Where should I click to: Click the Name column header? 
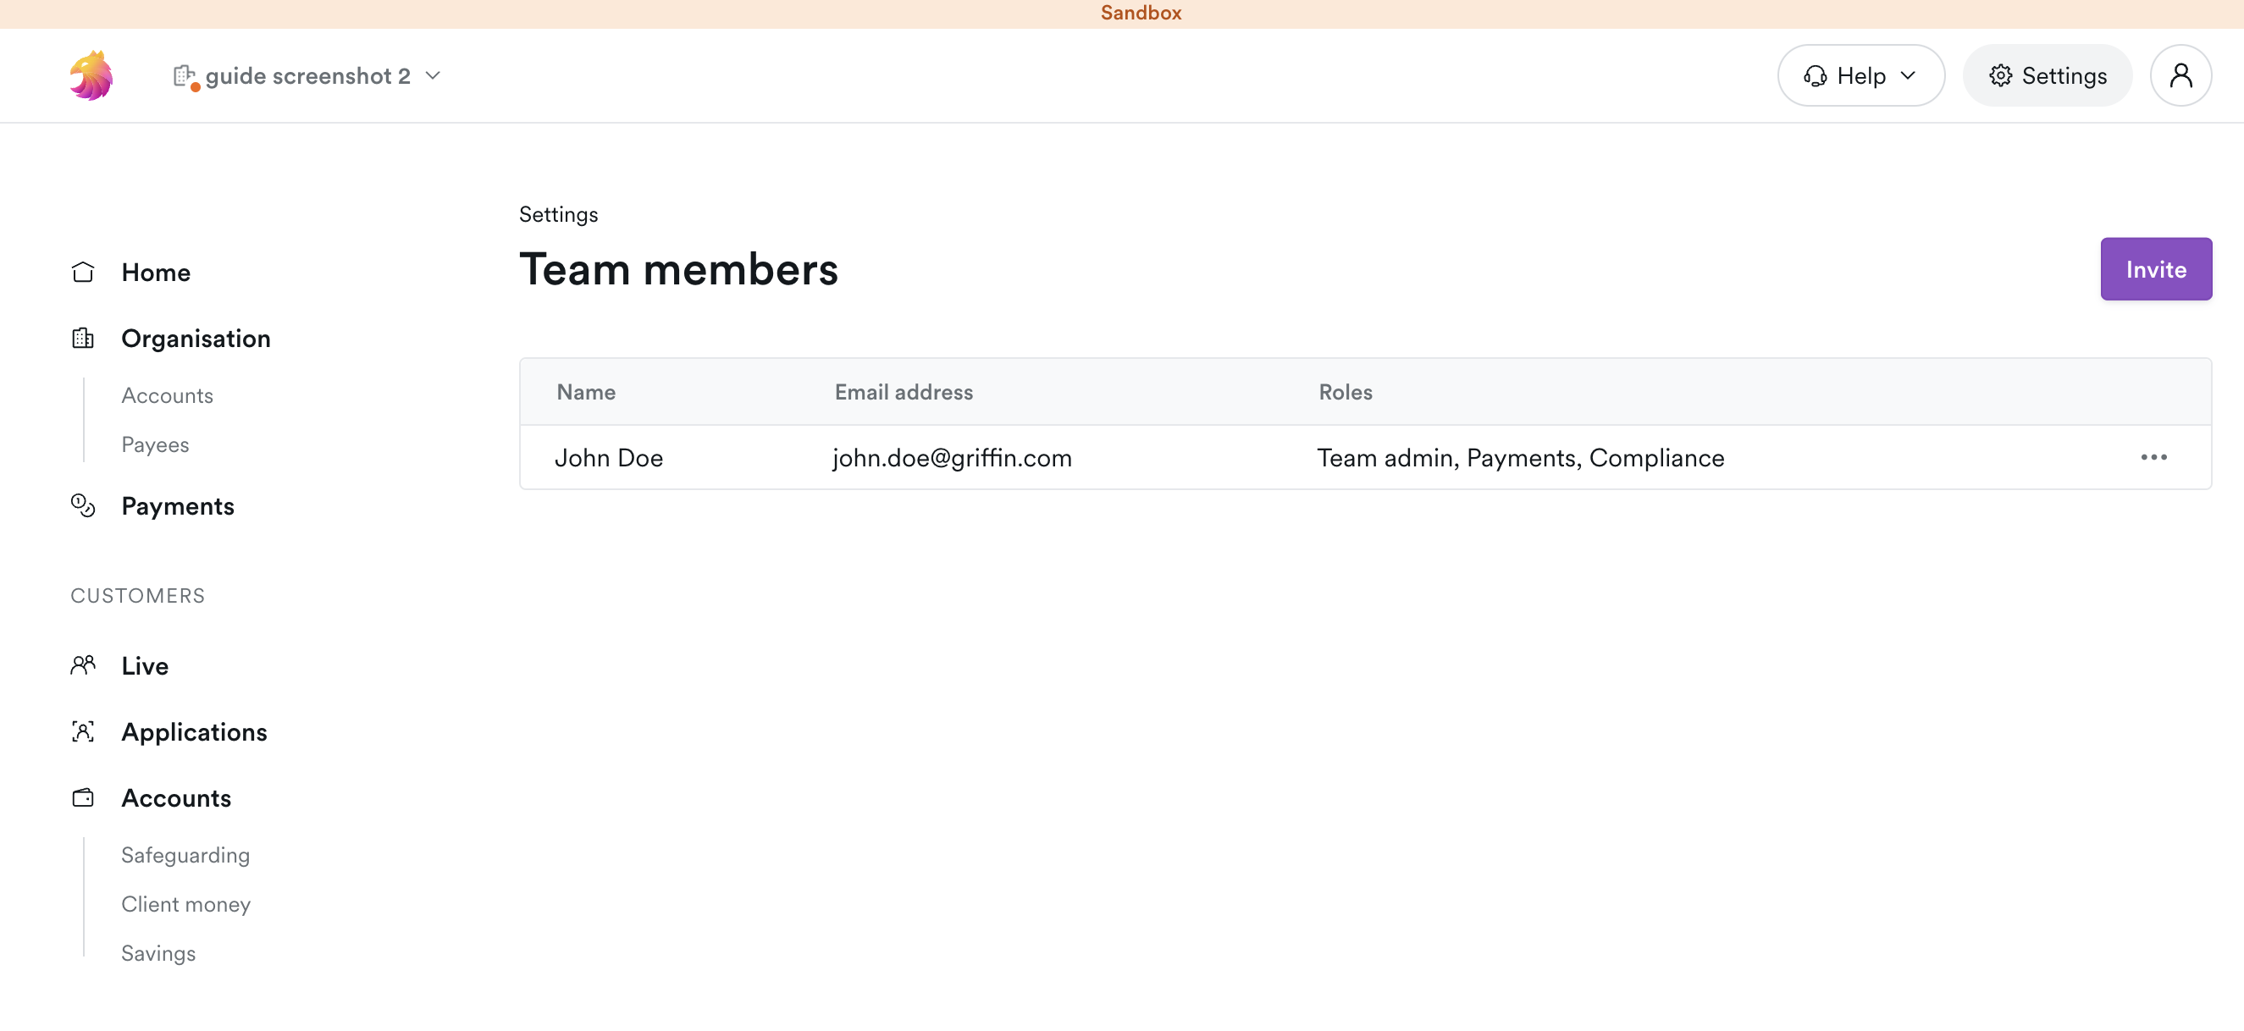(585, 392)
